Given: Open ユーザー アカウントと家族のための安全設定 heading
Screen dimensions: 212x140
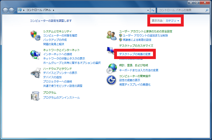Looking at the screenshot, I should coord(146,31).
